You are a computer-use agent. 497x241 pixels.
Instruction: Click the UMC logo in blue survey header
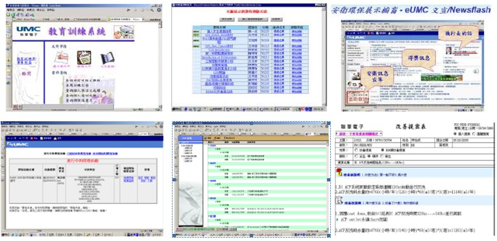pos(18,144)
